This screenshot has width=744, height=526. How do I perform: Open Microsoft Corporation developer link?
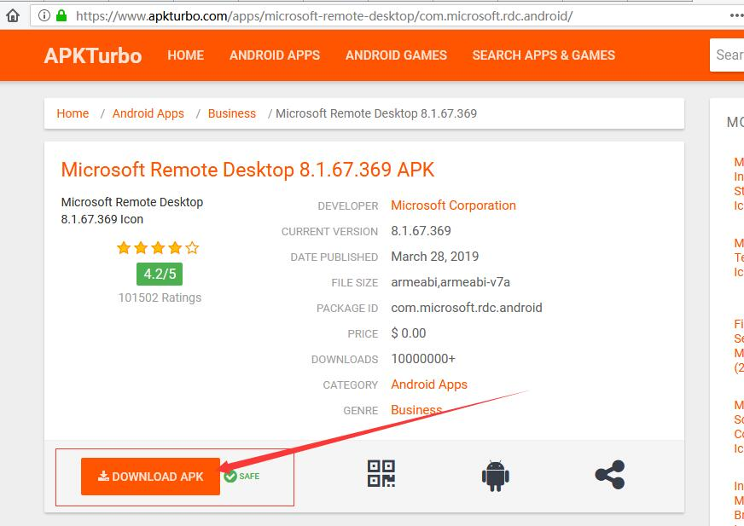coord(453,205)
